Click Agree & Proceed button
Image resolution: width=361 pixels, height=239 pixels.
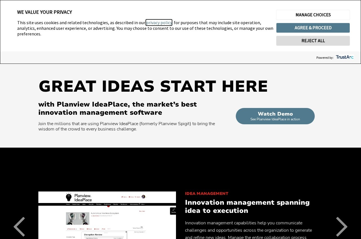pos(313,28)
